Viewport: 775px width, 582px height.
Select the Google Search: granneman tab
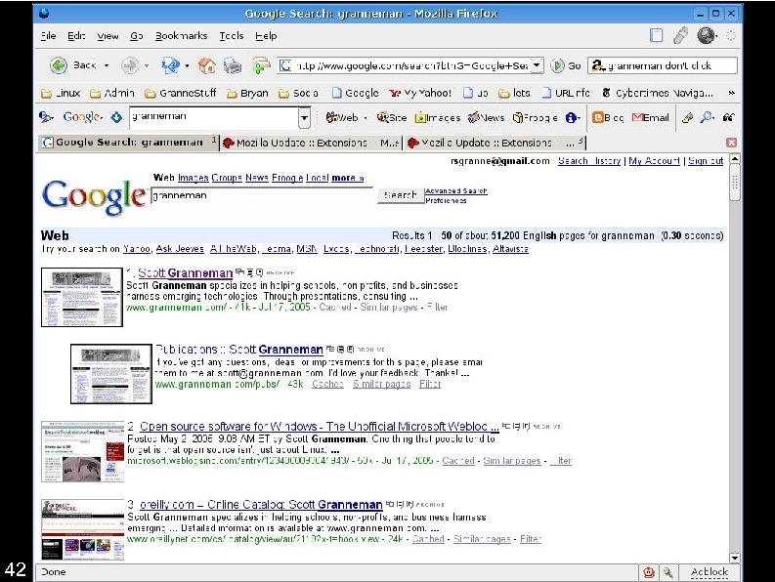tap(128, 143)
